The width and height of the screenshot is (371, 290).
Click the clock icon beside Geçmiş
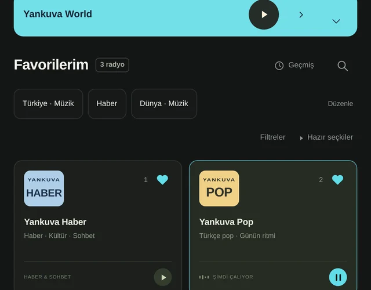279,66
